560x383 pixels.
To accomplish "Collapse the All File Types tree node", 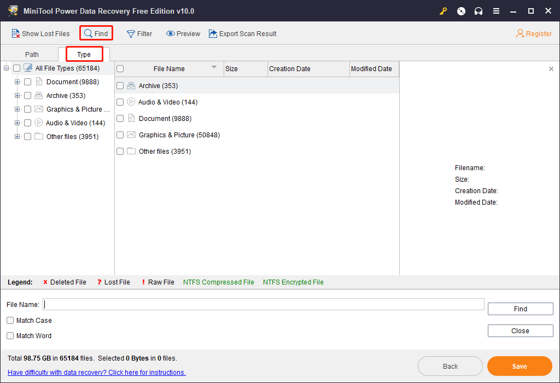I will coord(6,68).
